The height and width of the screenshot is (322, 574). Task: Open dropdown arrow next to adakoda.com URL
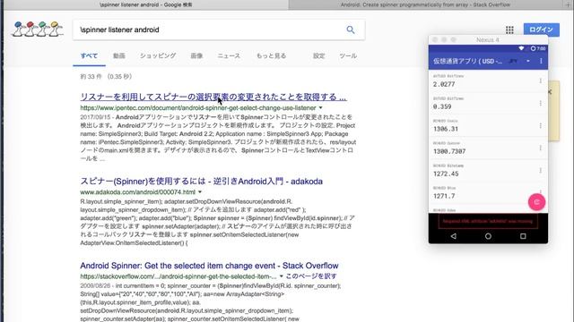pyautogui.click(x=200, y=192)
